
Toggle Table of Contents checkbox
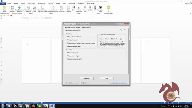[x=67, y=40]
